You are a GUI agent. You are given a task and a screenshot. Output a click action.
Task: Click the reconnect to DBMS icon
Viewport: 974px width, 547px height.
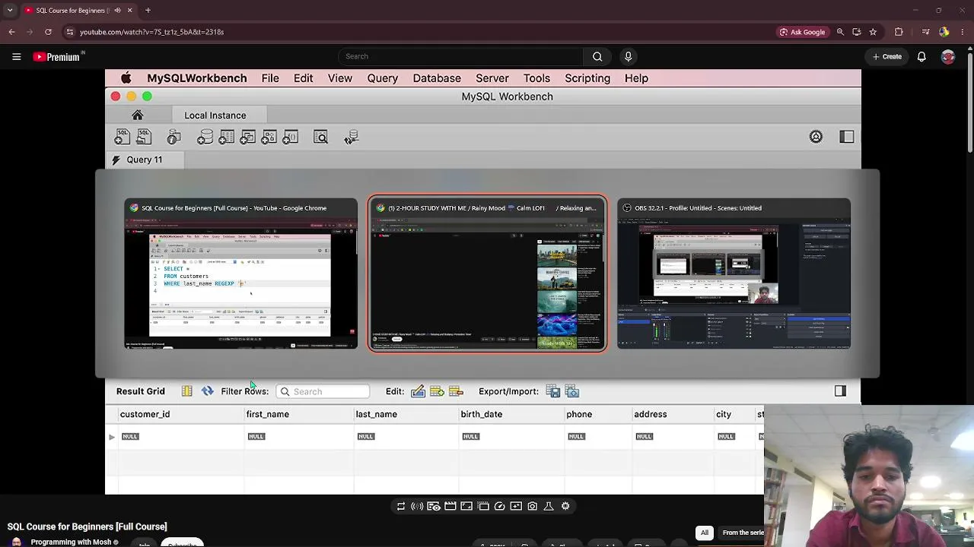coord(351,137)
